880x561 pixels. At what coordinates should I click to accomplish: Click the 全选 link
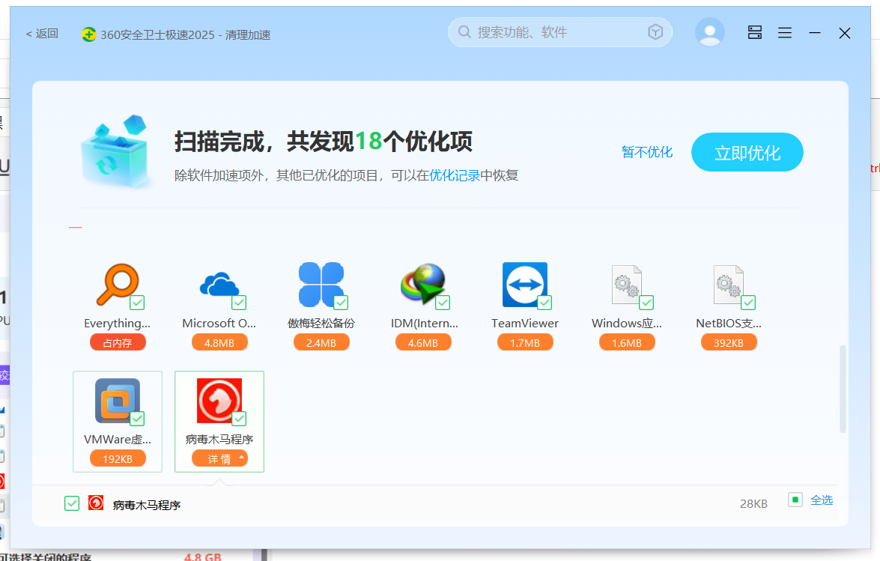click(822, 500)
